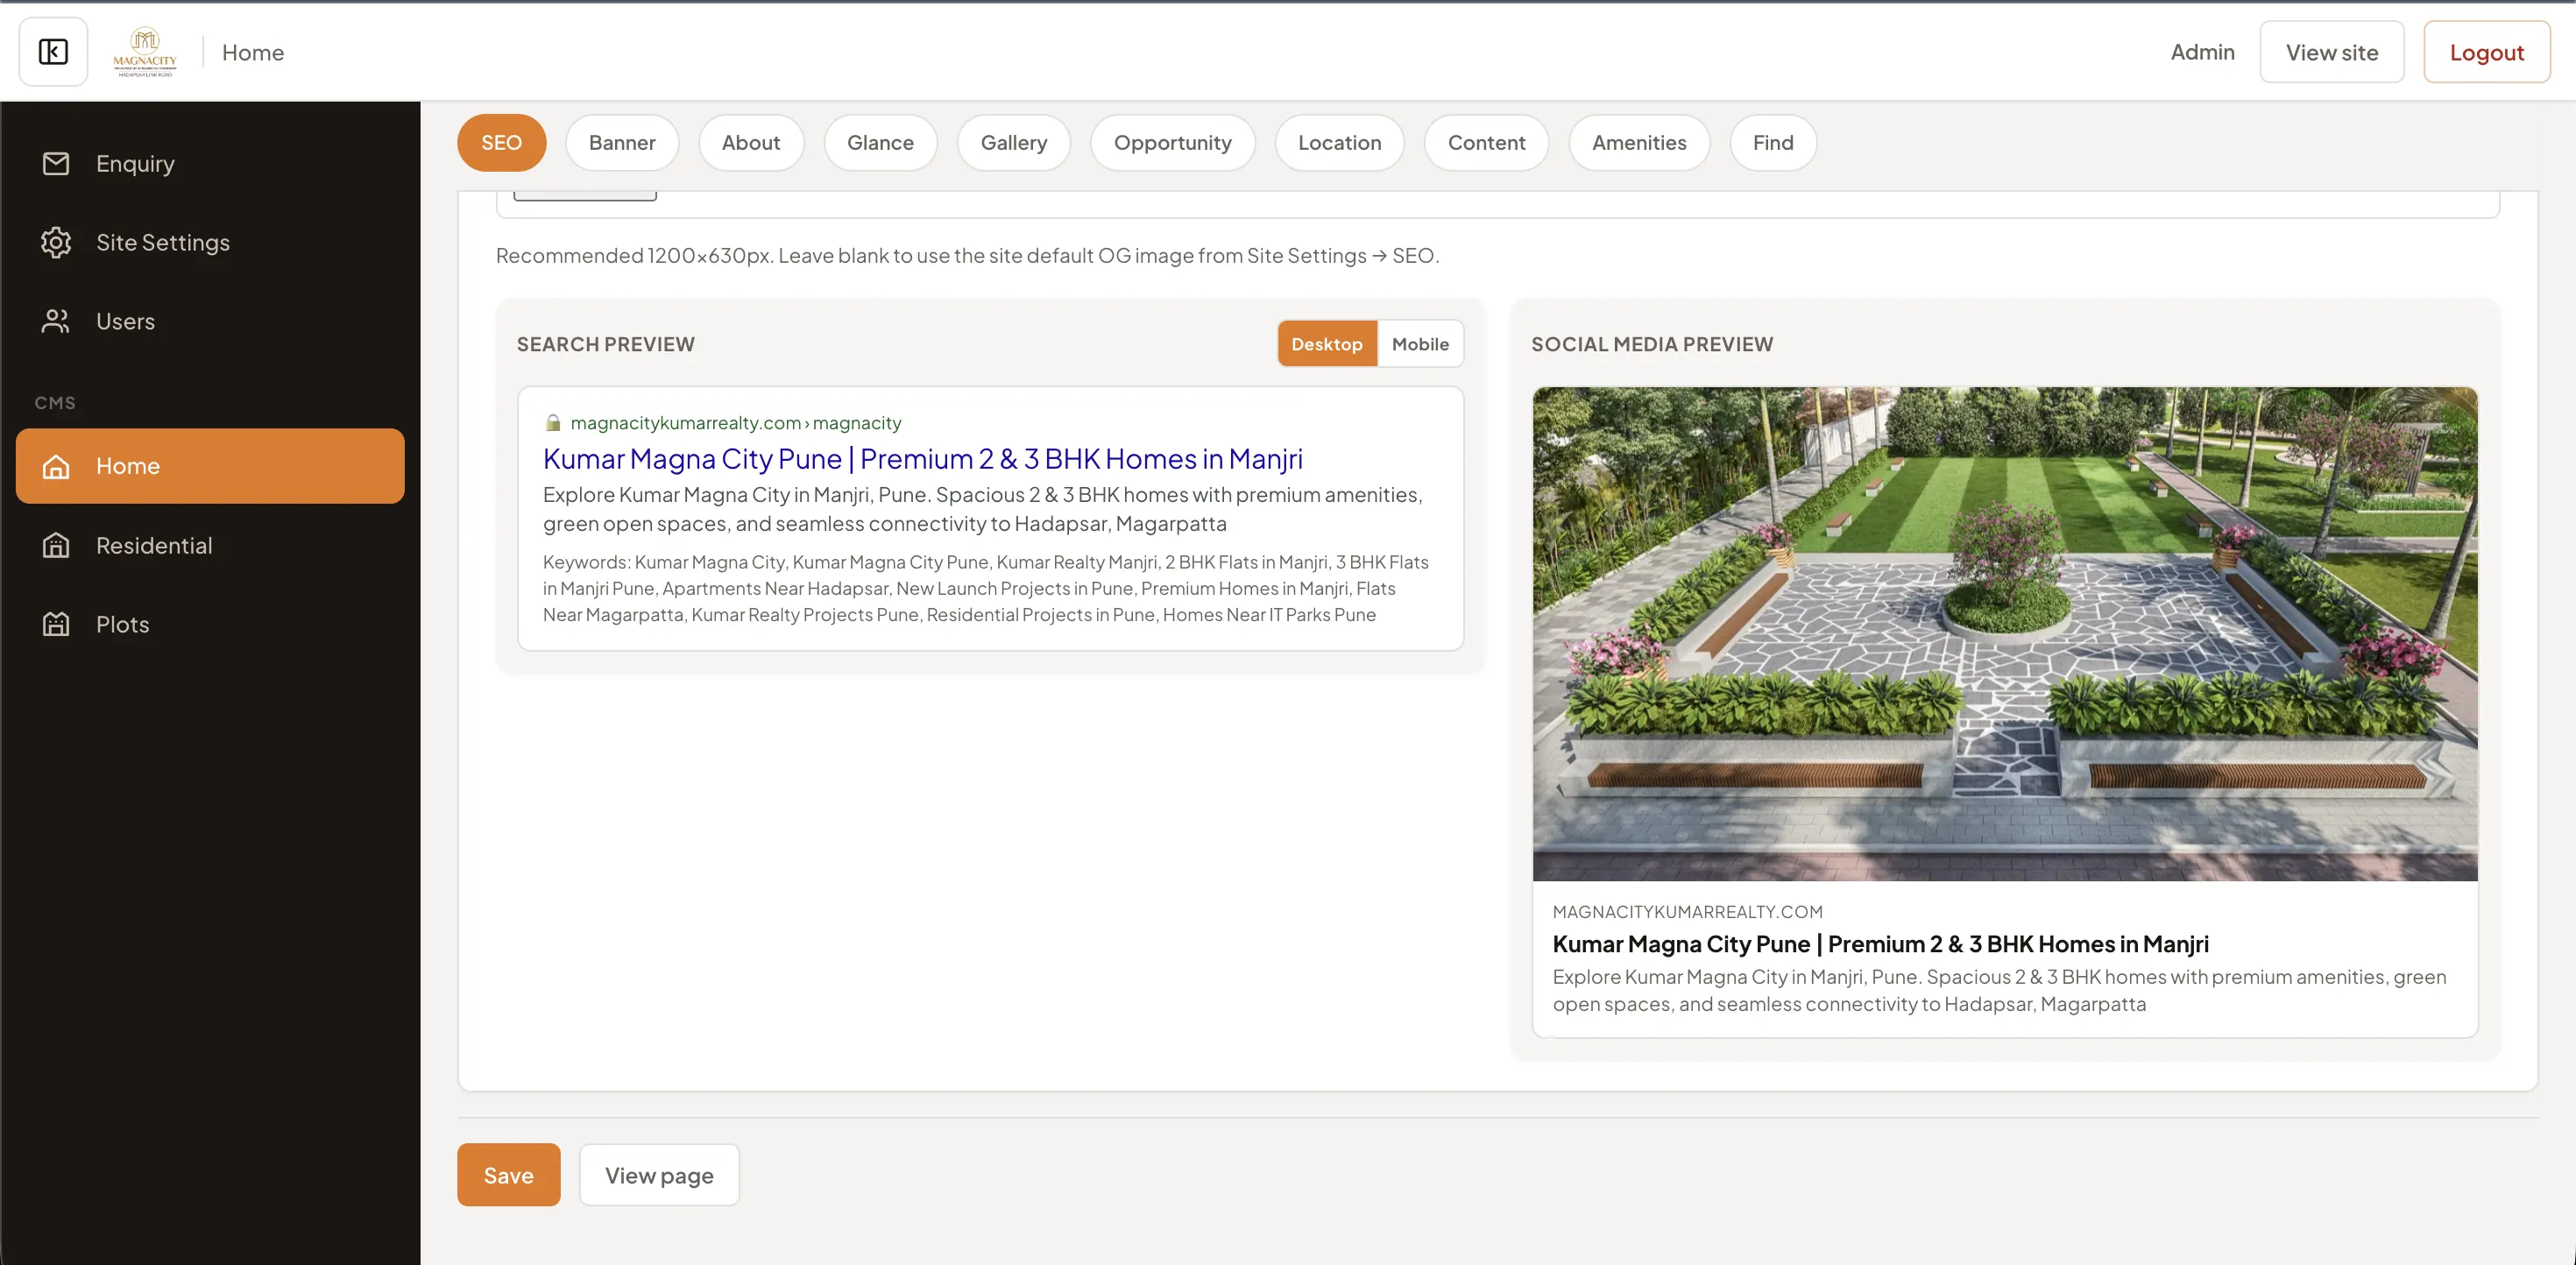Go to the Gallery tab
Viewport: 2576px width, 1265px height.
click(x=1014, y=143)
